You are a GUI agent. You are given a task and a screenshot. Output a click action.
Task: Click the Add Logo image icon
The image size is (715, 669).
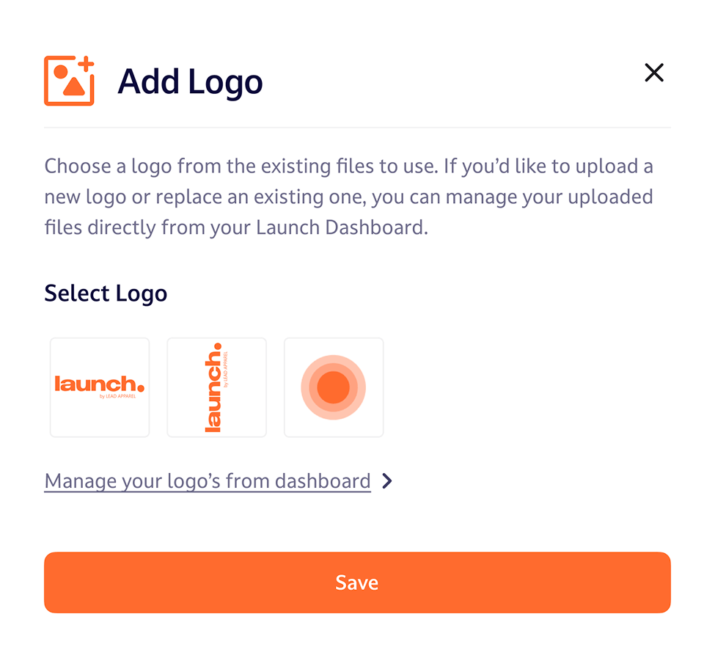click(69, 81)
